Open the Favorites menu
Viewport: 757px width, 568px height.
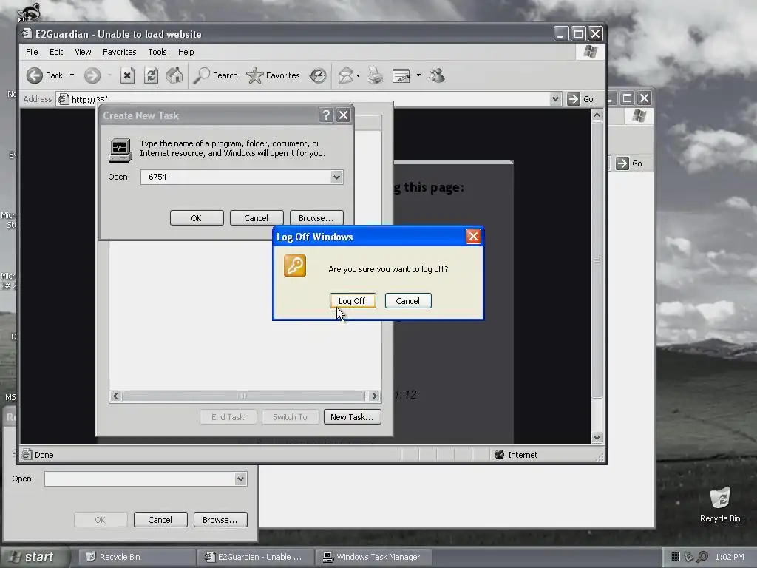pos(119,52)
